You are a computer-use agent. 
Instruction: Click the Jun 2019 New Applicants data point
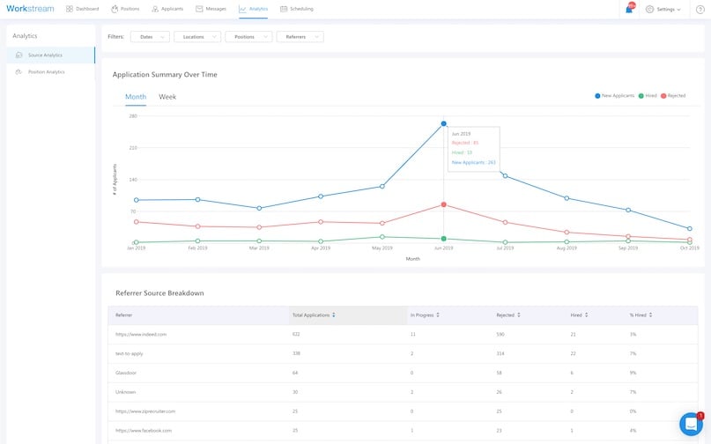point(443,124)
